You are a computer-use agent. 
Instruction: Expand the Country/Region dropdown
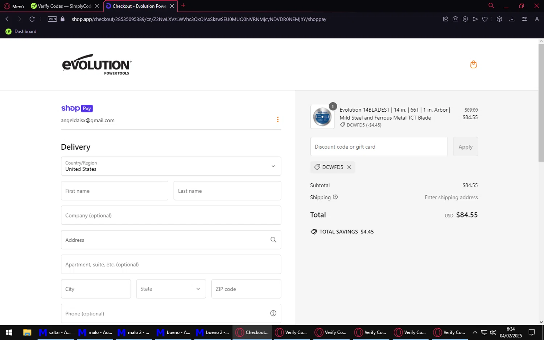(171, 166)
